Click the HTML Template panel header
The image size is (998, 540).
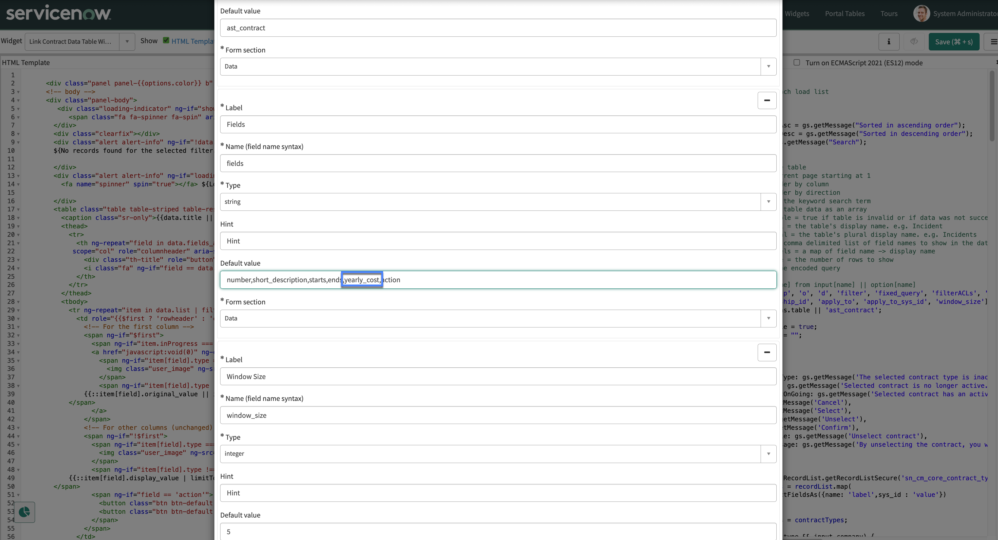pyautogui.click(x=26, y=62)
